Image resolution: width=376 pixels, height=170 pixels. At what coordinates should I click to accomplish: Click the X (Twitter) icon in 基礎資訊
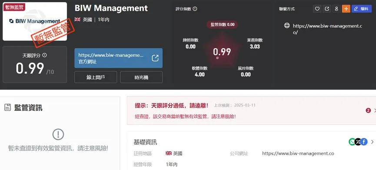(358, 142)
